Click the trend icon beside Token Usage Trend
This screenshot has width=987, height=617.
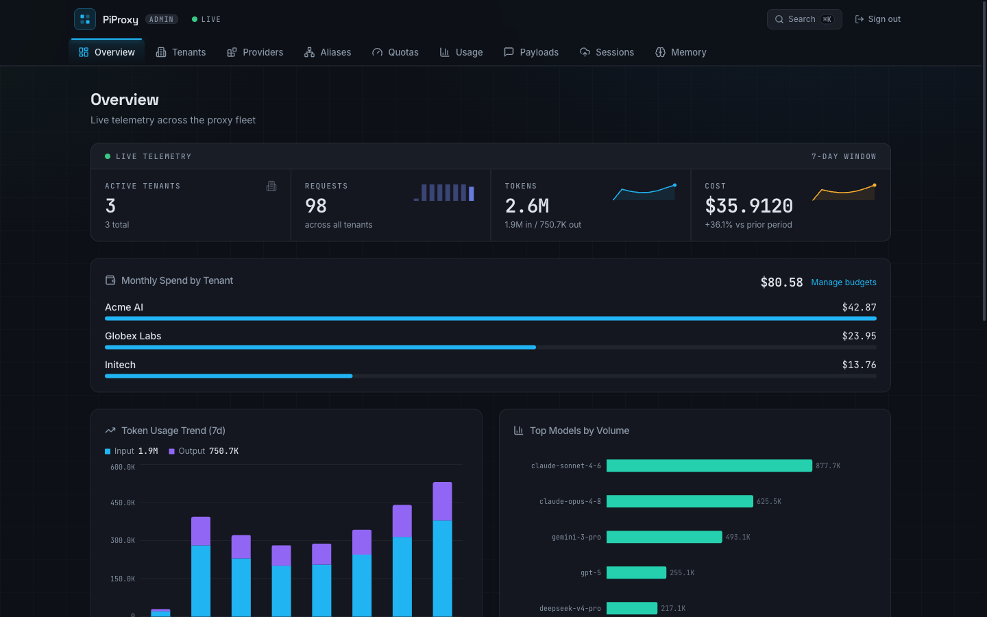(x=110, y=431)
